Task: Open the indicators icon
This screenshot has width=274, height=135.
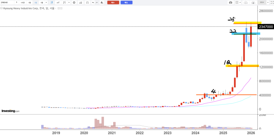Action: [x=58, y=3]
